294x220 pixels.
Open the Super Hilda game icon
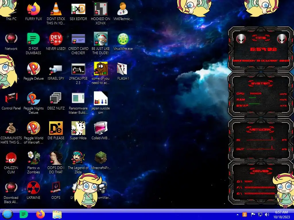(78, 131)
